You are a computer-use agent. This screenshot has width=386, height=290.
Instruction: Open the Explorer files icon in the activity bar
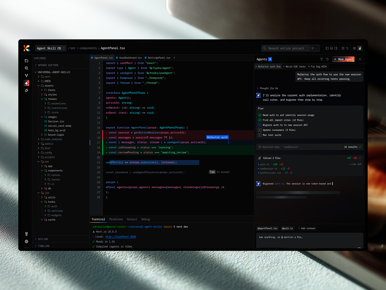click(x=26, y=61)
